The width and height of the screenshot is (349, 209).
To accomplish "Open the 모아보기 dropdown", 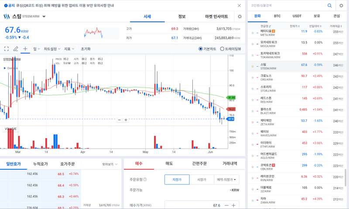I will pyautogui.click(x=110, y=164).
